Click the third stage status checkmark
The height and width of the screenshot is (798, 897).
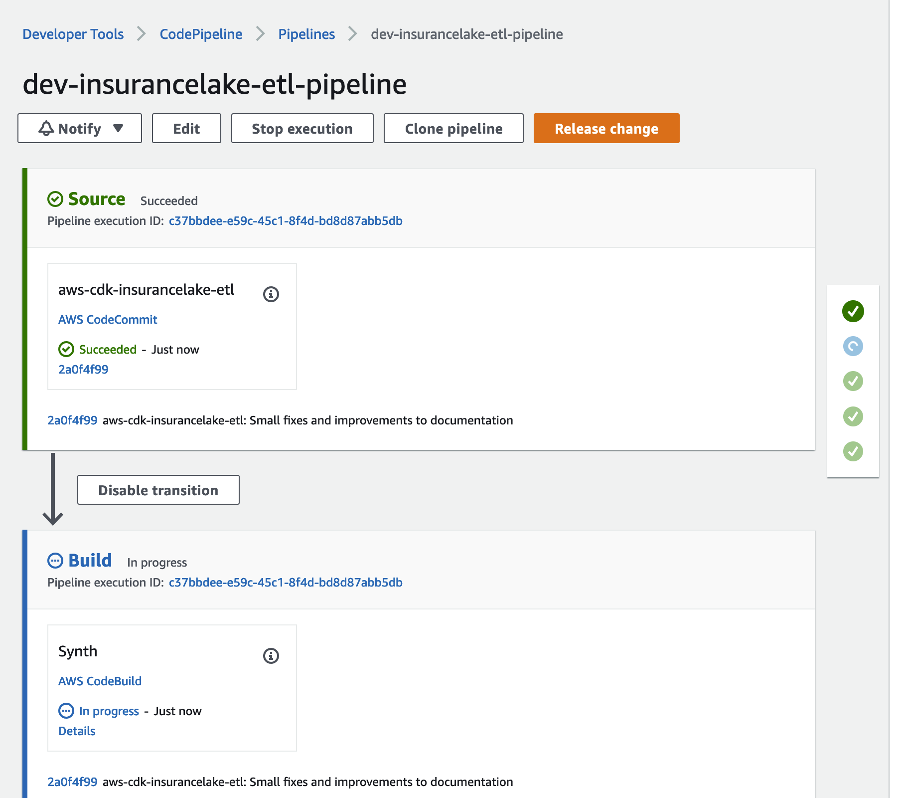coord(853,381)
